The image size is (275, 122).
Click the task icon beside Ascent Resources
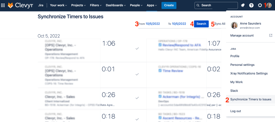pyautogui.click(x=160, y=118)
